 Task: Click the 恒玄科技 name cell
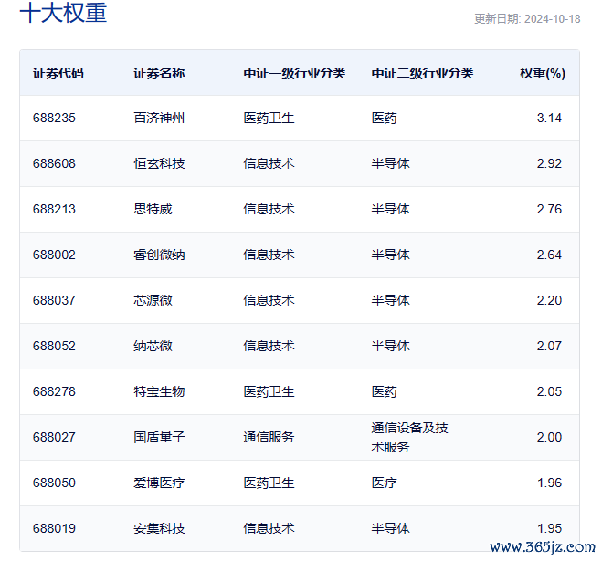pyautogui.click(x=159, y=163)
